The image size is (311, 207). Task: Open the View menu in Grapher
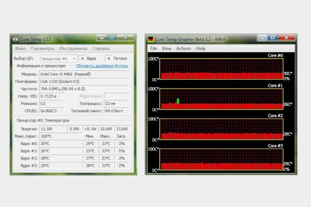point(166,48)
